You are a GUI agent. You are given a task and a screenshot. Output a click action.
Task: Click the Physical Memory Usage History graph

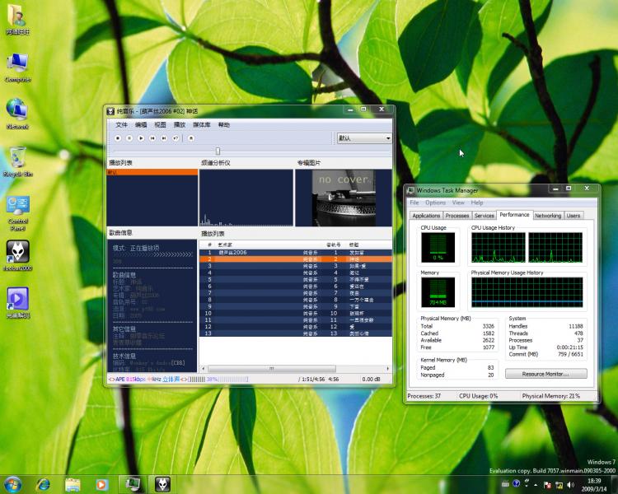[x=527, y=292]
